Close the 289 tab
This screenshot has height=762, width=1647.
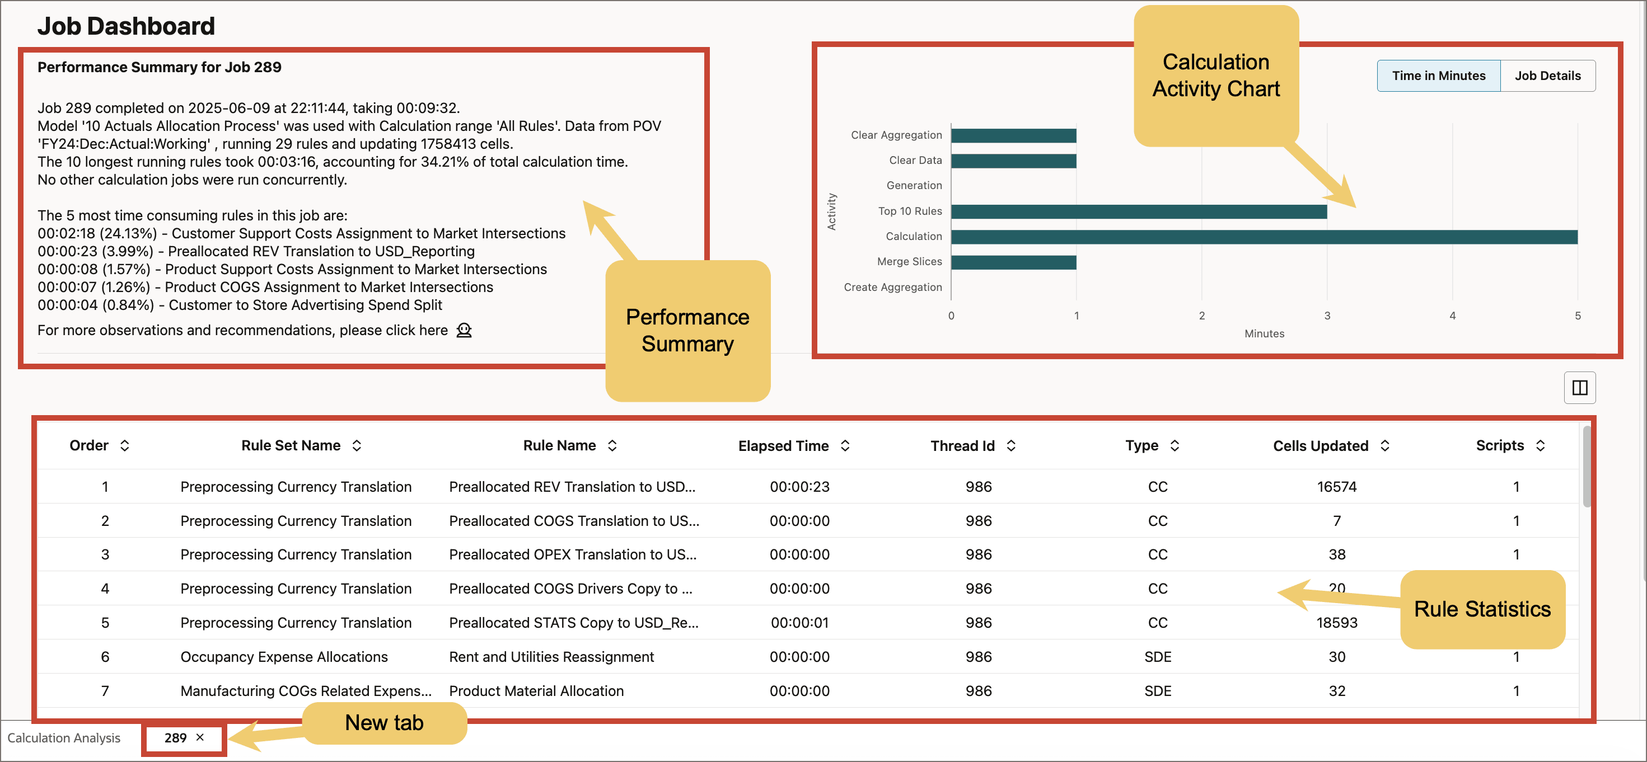200,738
